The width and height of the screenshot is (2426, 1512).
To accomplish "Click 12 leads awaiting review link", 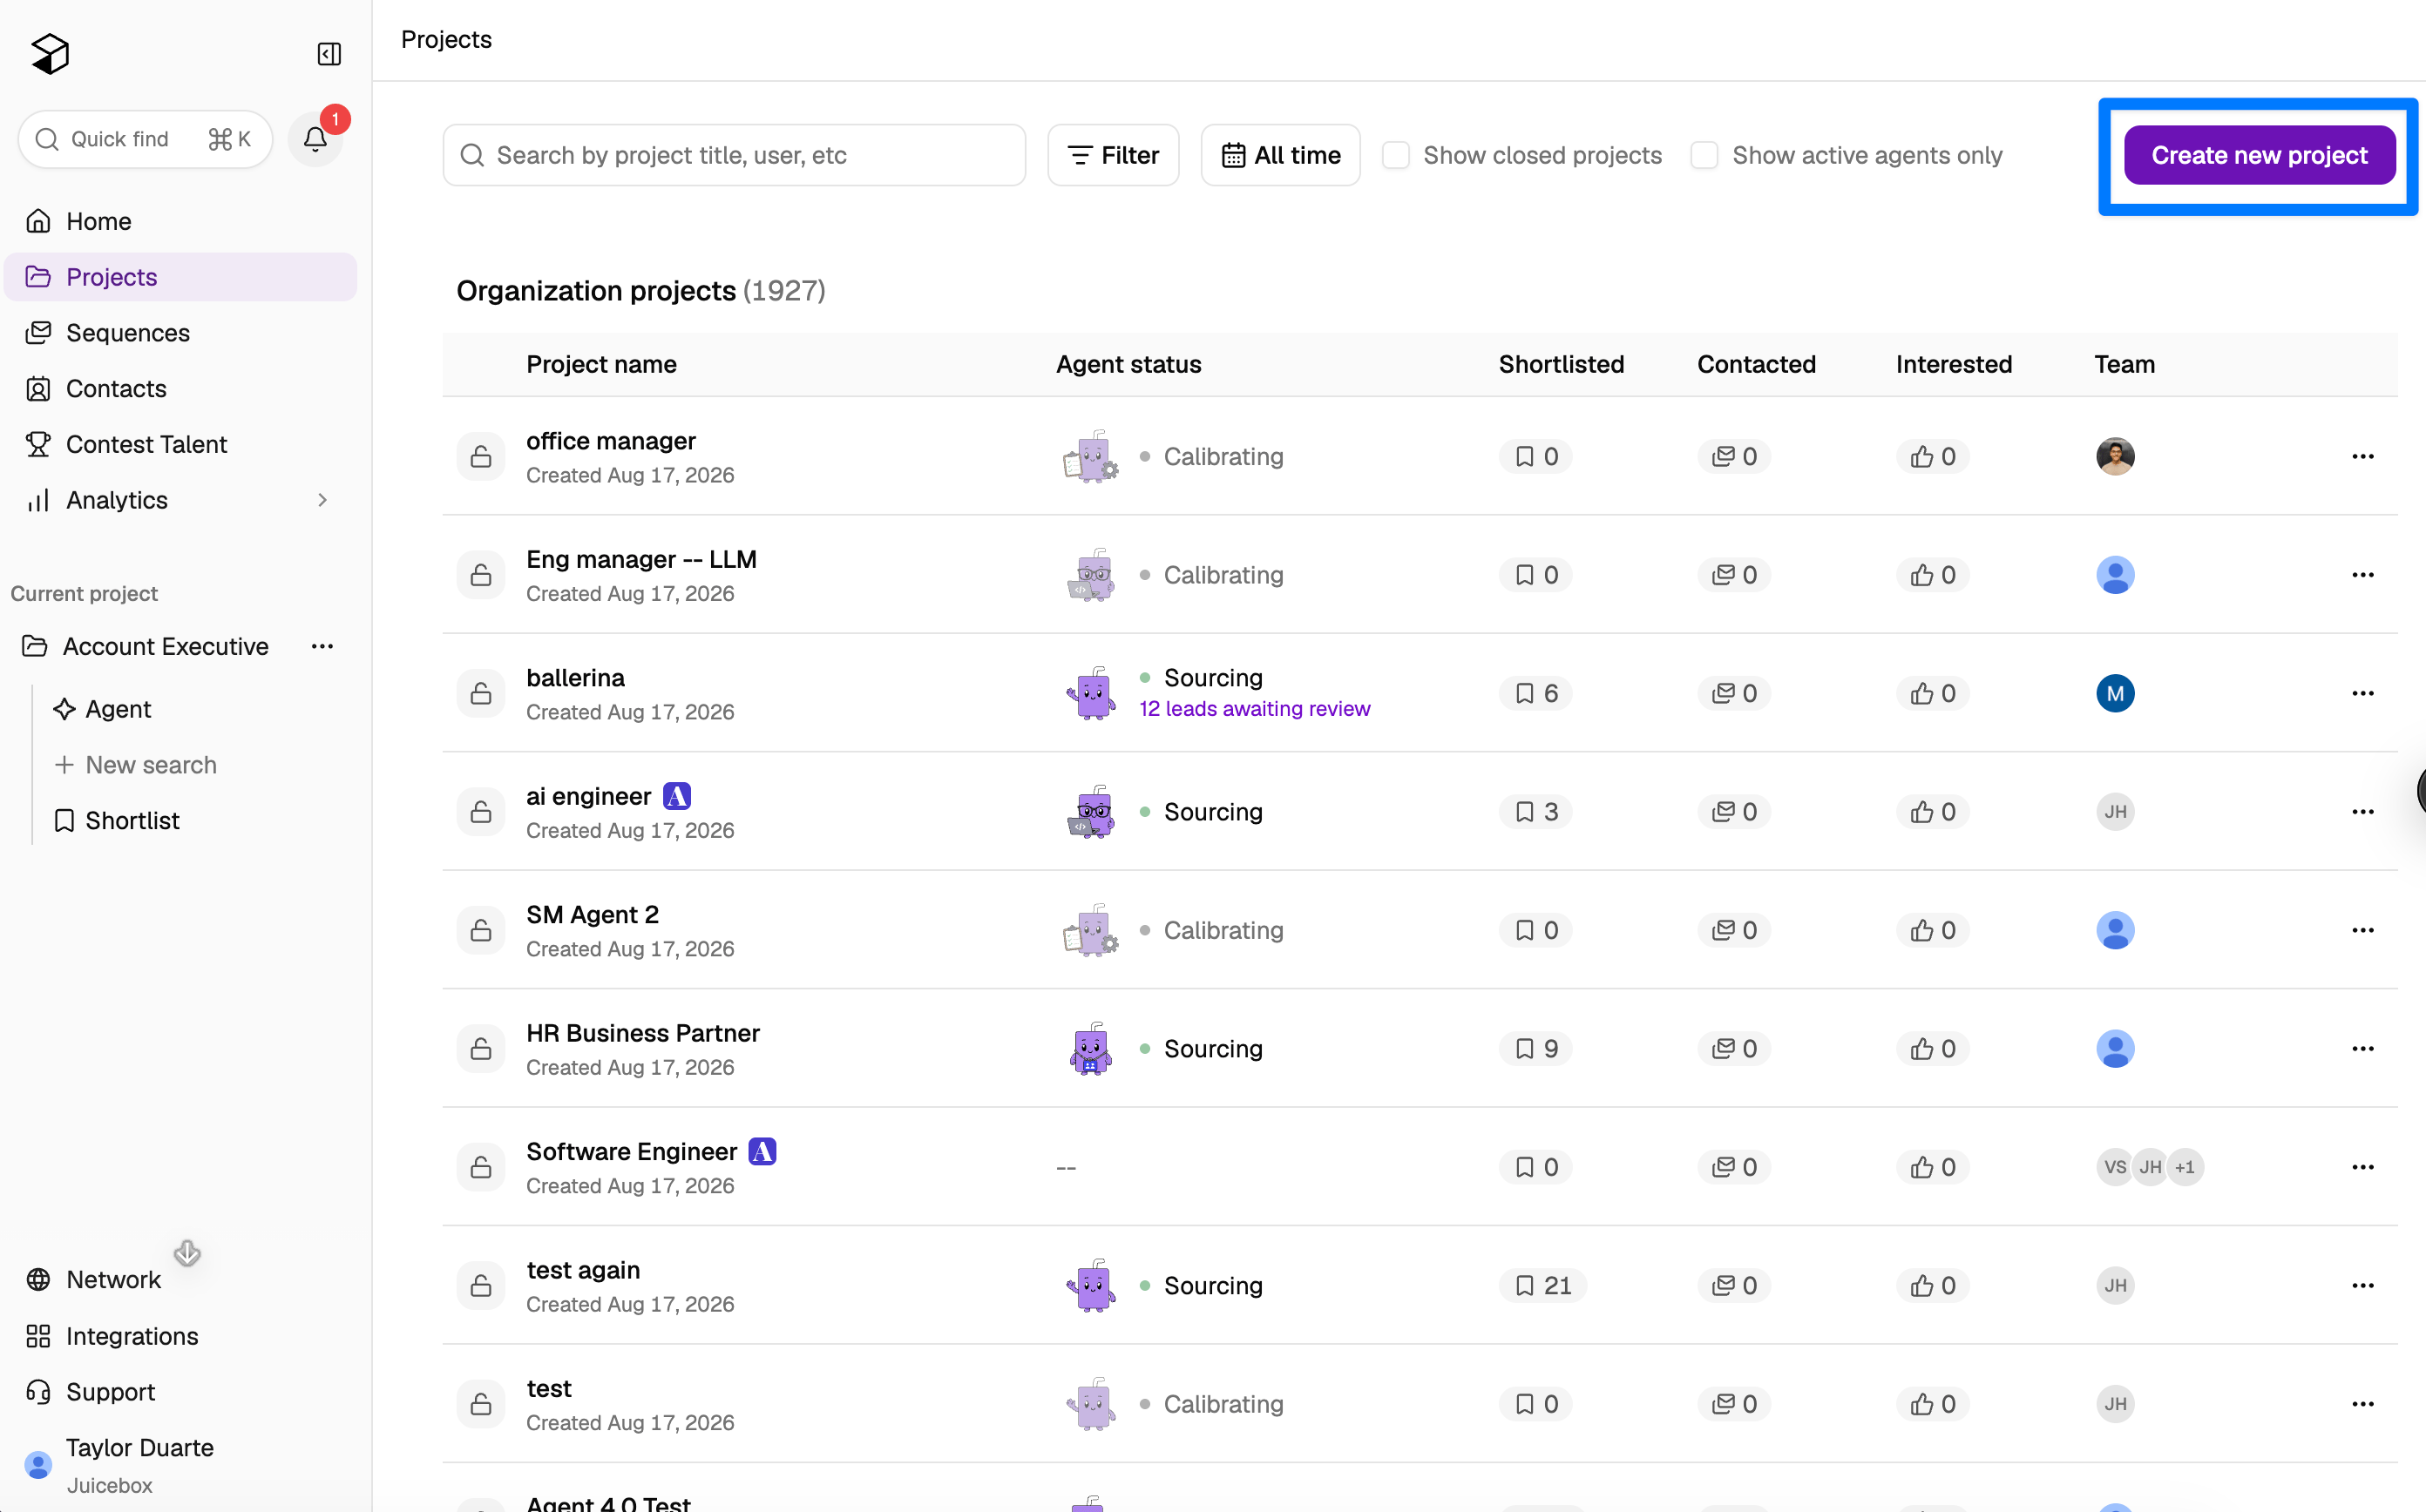I will coord(1255,709).
